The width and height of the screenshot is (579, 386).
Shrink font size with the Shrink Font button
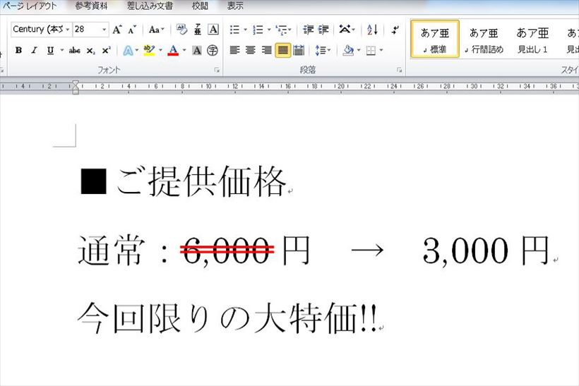coord(132,30)
